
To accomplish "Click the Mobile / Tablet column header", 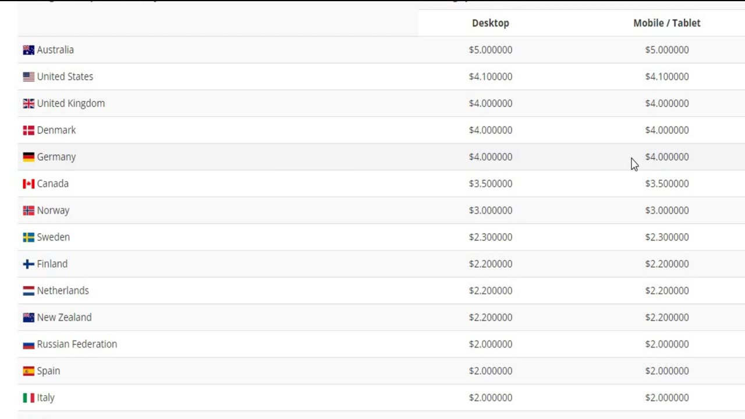I will pos(666,23).
